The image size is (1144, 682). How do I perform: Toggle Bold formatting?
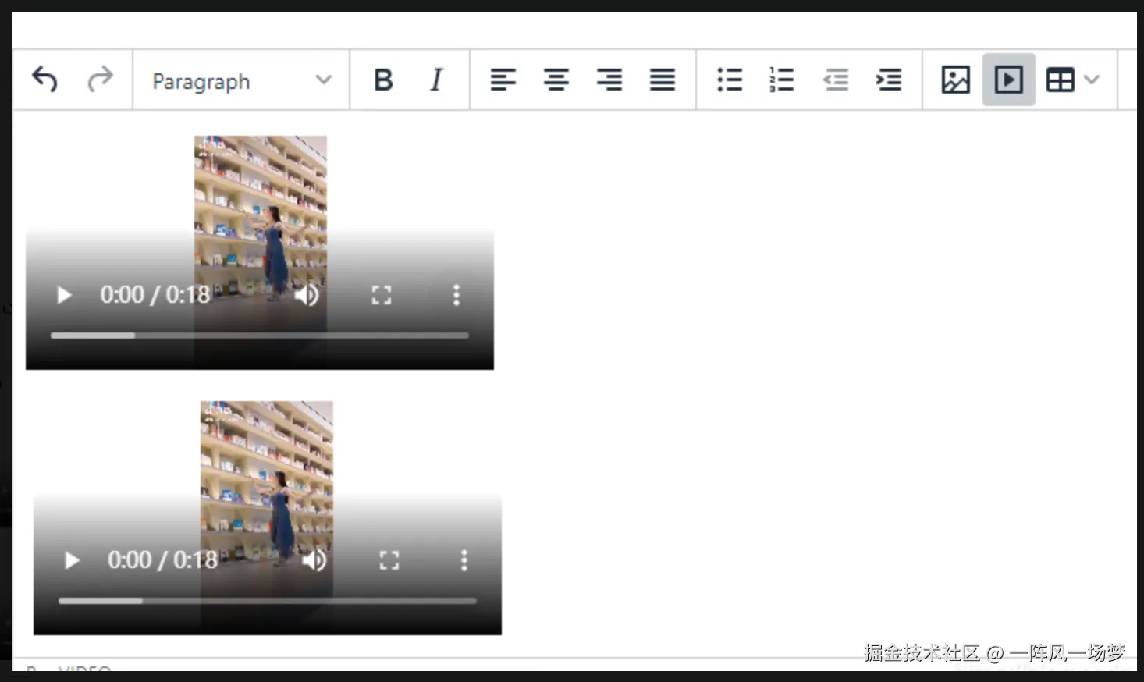pos(383,80)
